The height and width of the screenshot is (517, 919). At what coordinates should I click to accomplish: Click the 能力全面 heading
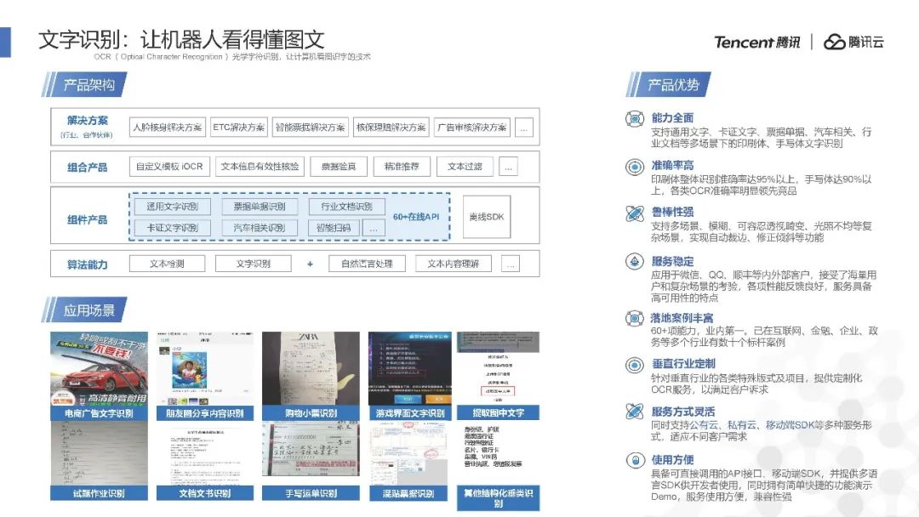(672, 117)
